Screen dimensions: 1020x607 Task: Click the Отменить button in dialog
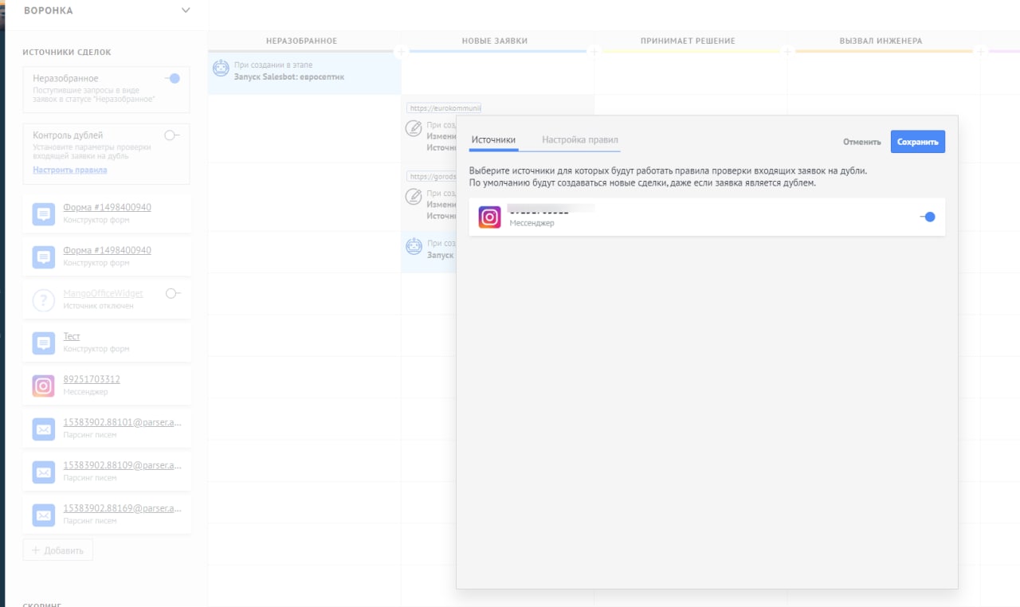click(x=861, y=142)
